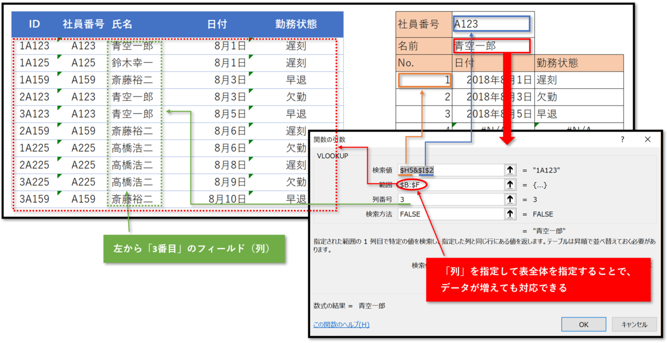Image resolution: width=667 pixels, height=343 pixels.
Task: Select the 社員番号 cell containing A123
Action: click(x=495, y=24)
